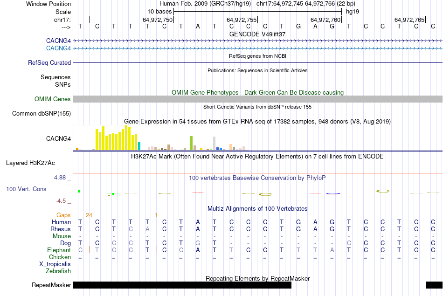Click the PhyloP minimum value -4.5
The height and width of the screenshot is (296, 443).
(61, 201)
